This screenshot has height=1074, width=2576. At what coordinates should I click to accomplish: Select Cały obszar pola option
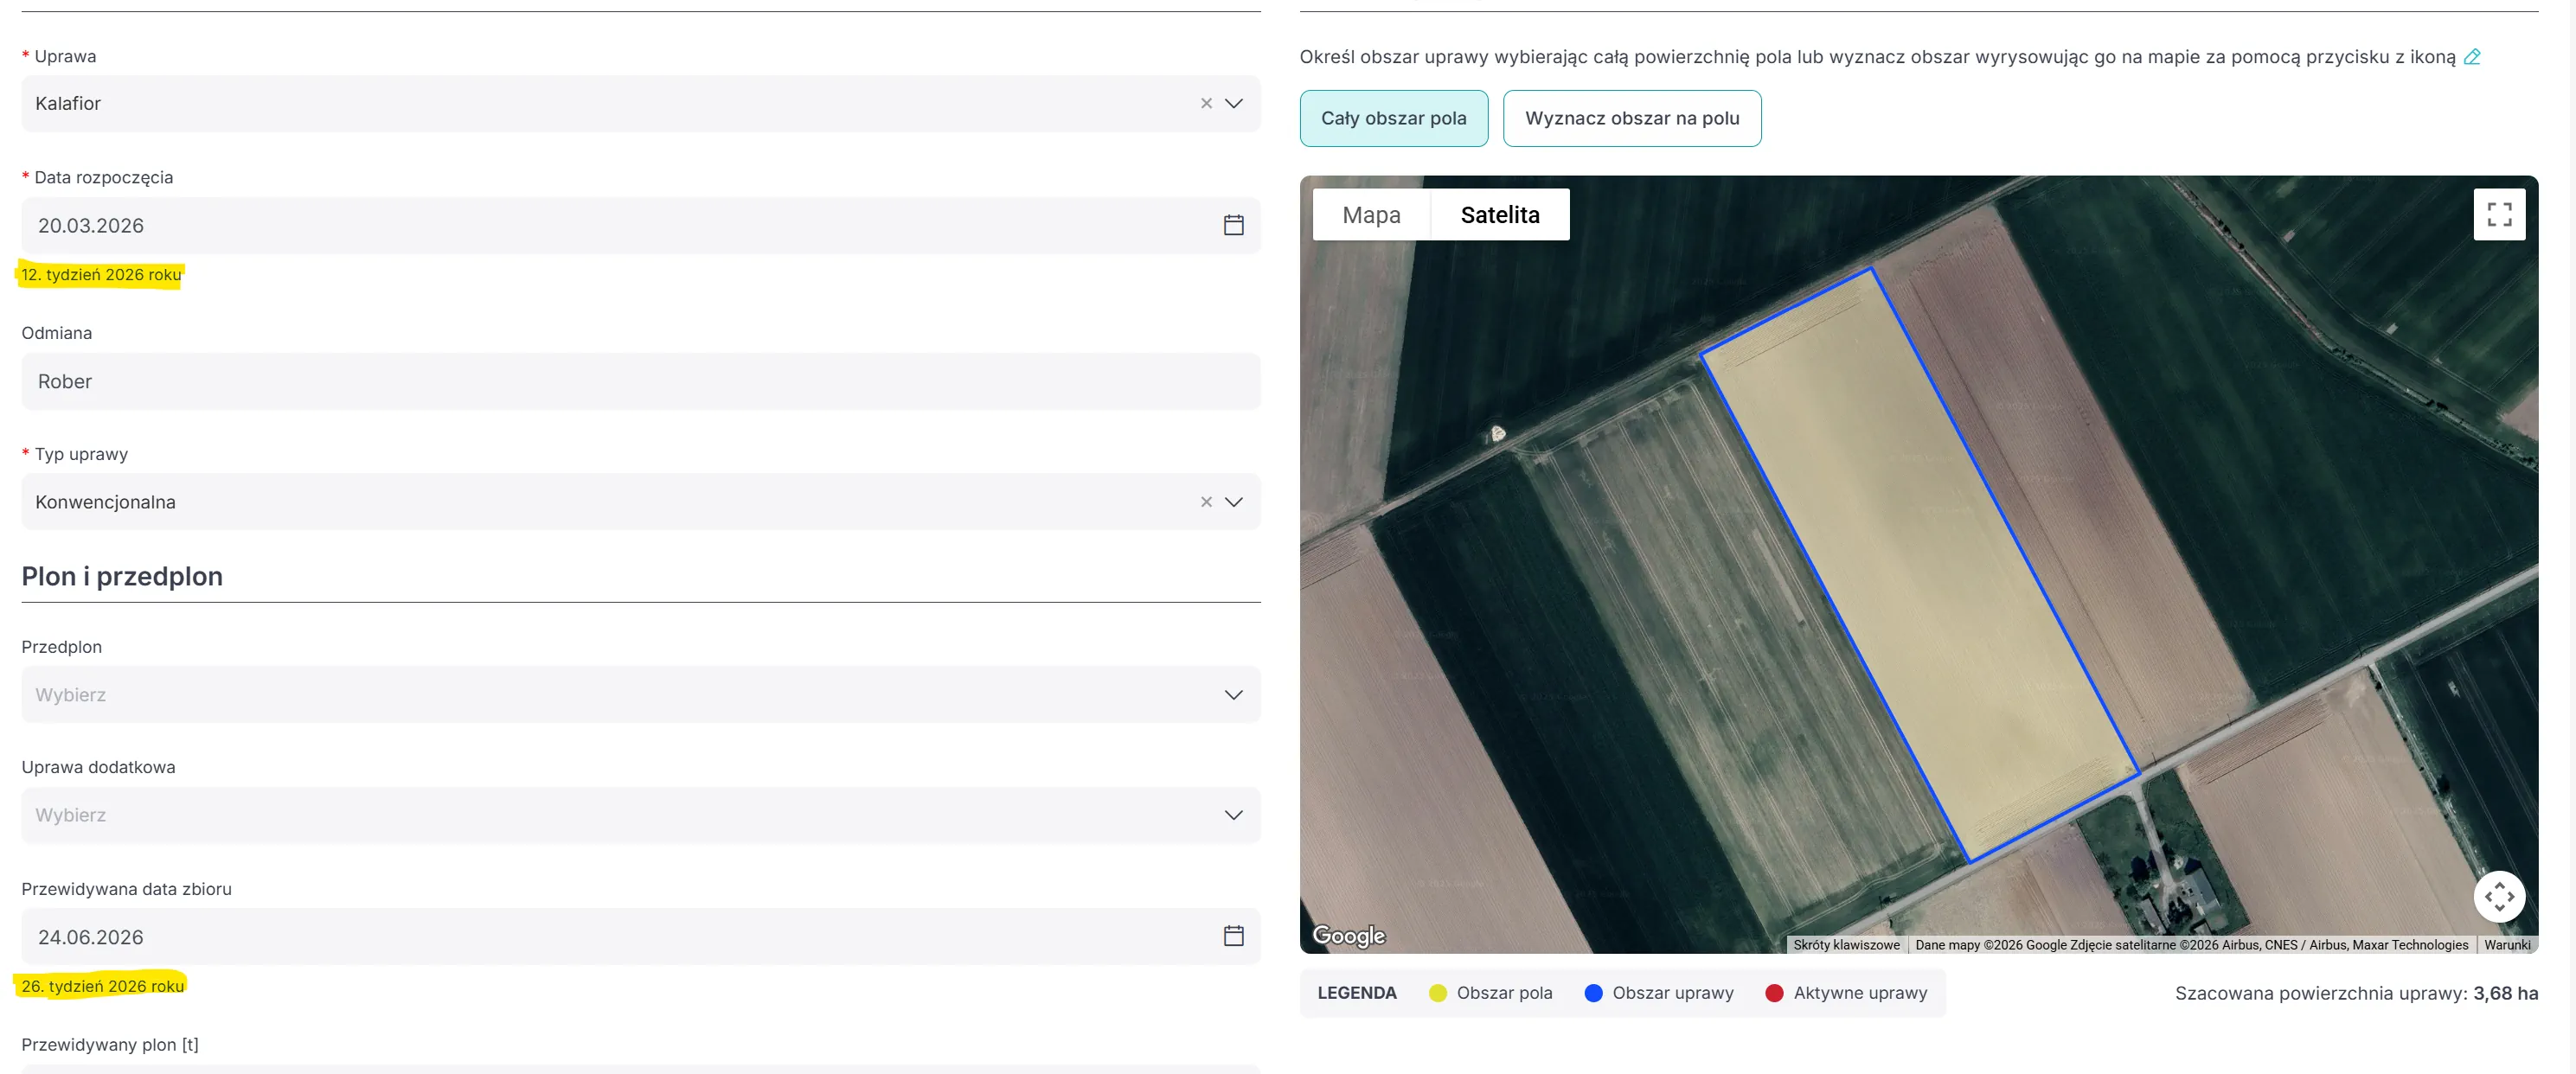(x=1393, y=118)
